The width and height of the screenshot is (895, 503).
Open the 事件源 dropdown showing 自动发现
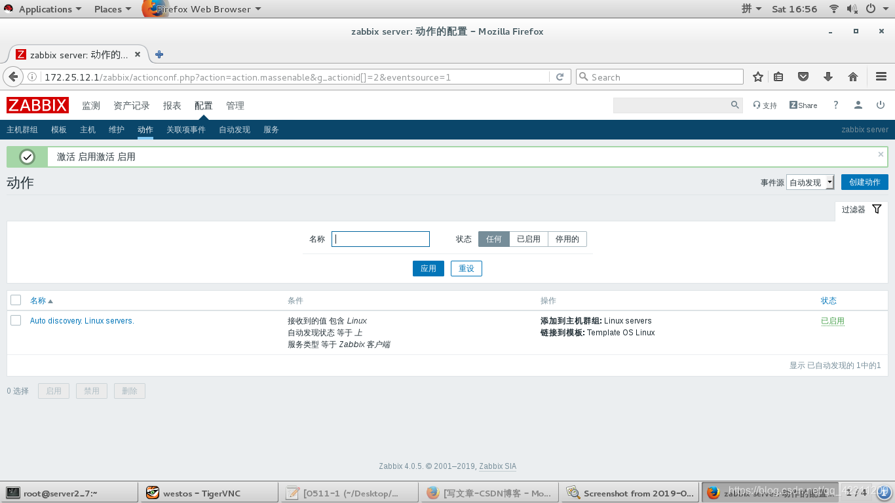810,182
